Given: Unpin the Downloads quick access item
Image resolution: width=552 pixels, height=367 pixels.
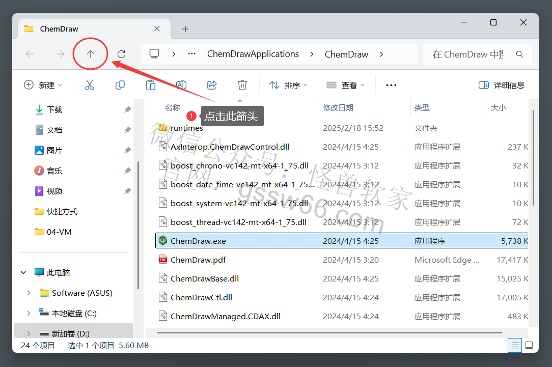Looking at the screenshot, I should 127,110.
